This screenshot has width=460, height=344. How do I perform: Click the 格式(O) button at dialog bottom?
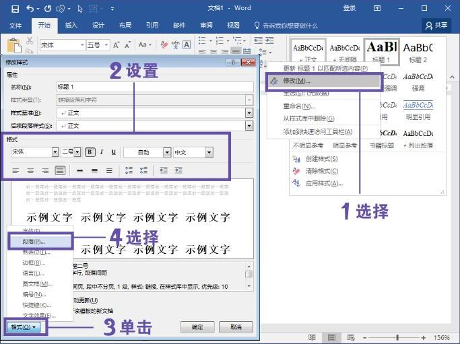point(26,327)
